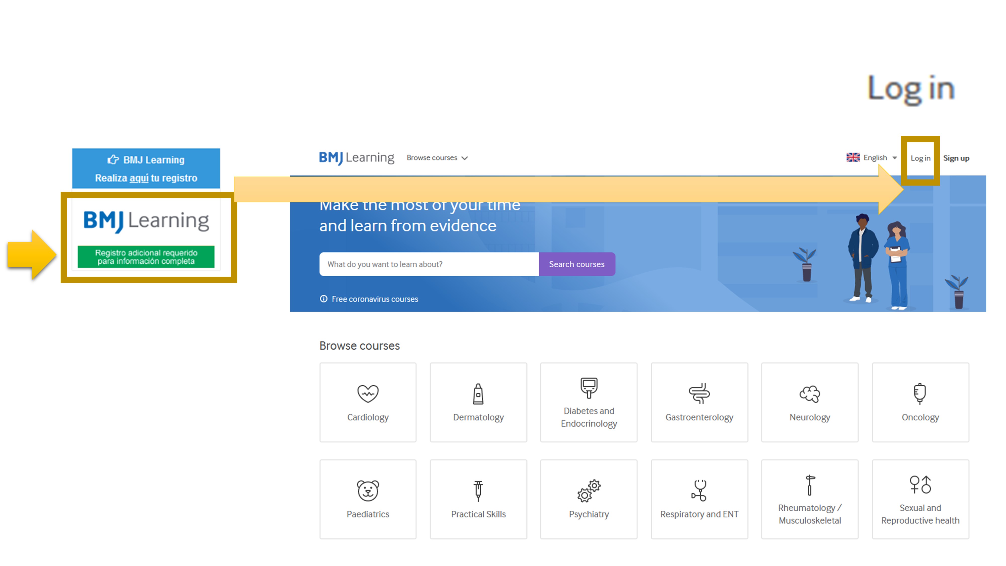Image resolution: width=1006 pixels, height=566 pixels.
Task: Click the Cardiology heart icon
Action: click(368, 393)
